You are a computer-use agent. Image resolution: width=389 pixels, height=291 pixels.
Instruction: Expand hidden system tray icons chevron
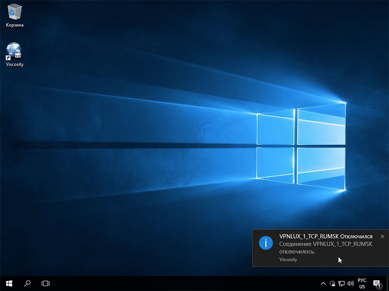tap(323, 284)
